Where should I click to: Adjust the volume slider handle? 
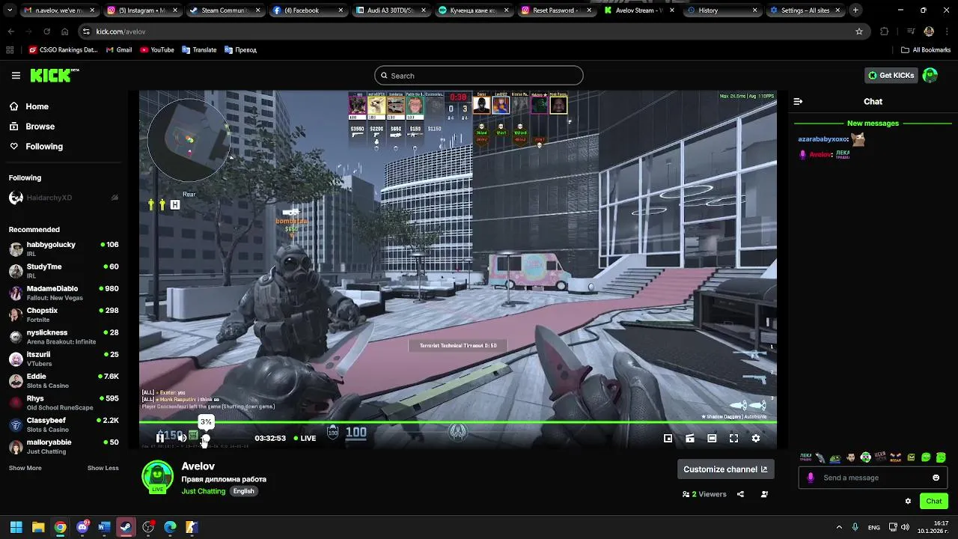[x=206, y=438]
